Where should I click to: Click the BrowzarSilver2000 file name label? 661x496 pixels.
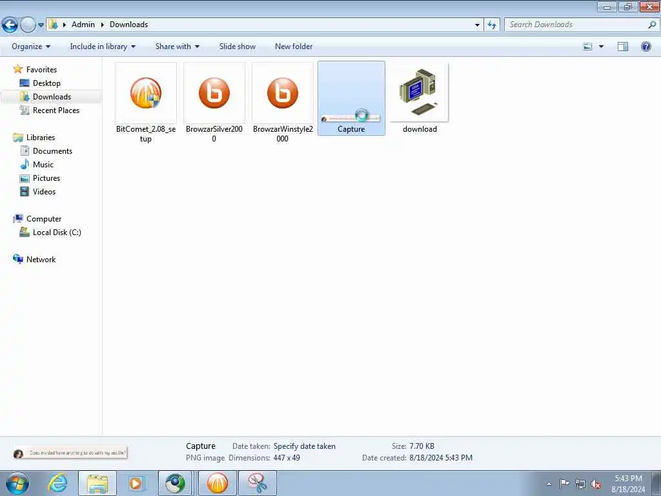click(x=214, y=134)
